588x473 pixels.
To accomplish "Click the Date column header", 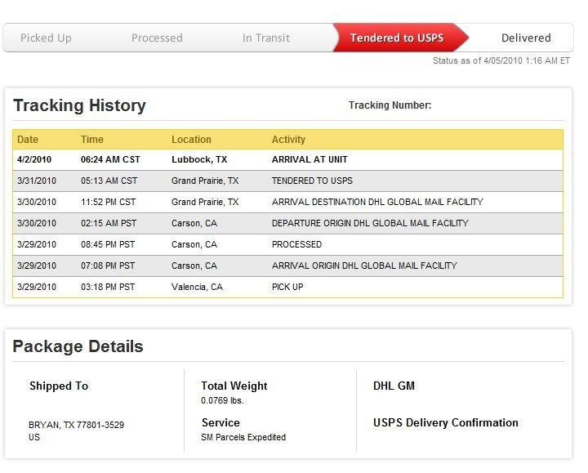I will coord(28,140).
